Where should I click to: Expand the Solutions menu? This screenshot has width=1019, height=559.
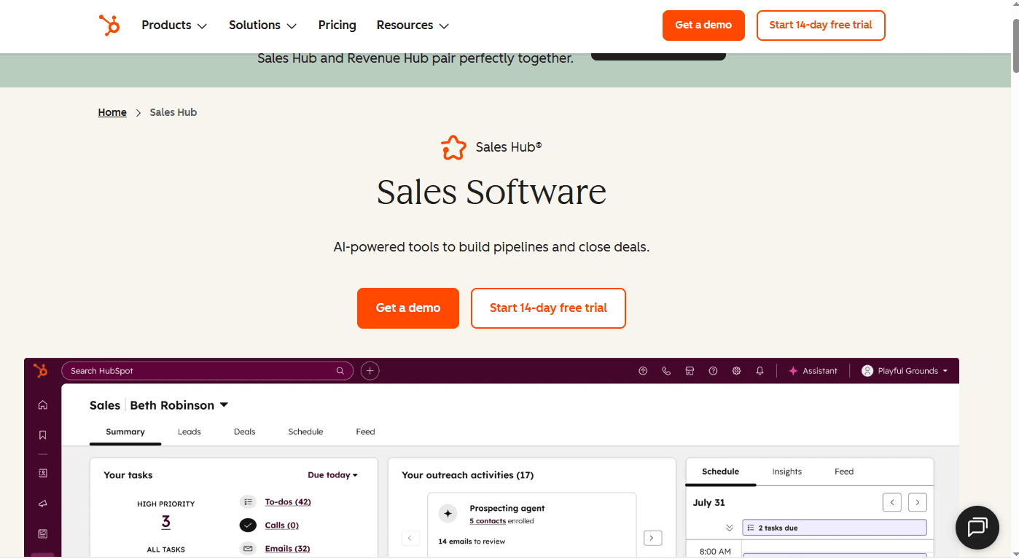pos(263,25)
